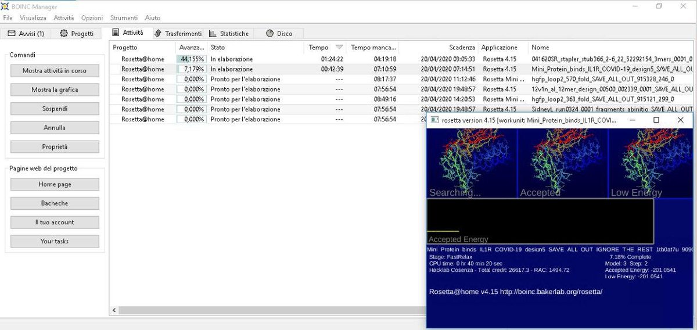Sort by Avanzamento column header
This screenshot has width=697, height=330.
tap(191, 48)
